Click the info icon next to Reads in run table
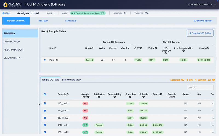219x136 pixels. click(x=208, y=48)
